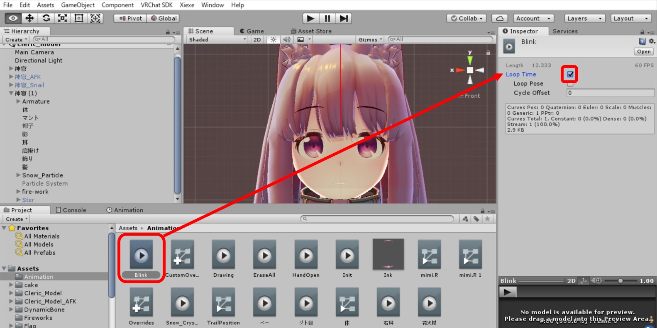Toggle scene lighting sun icon

[273, 40]
